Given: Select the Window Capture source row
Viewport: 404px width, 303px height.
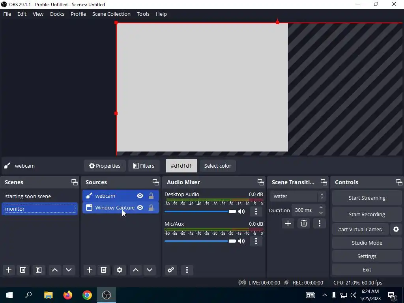Looking at the screenshot, I should tap(121, 208).
